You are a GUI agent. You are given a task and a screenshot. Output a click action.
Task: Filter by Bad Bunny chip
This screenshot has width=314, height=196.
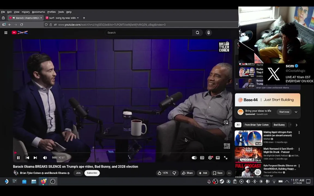coord(279,125)
